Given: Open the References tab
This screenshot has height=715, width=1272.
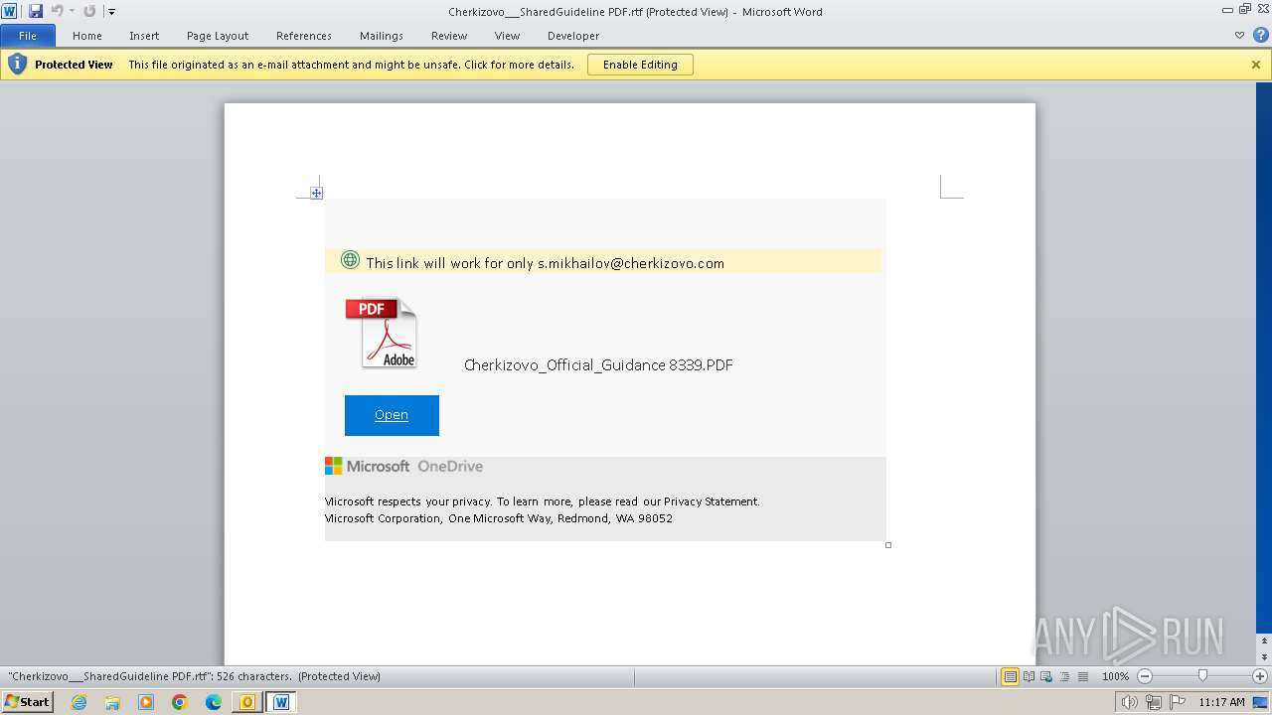Looking at the screenshot, I should (x=304, y=36).
